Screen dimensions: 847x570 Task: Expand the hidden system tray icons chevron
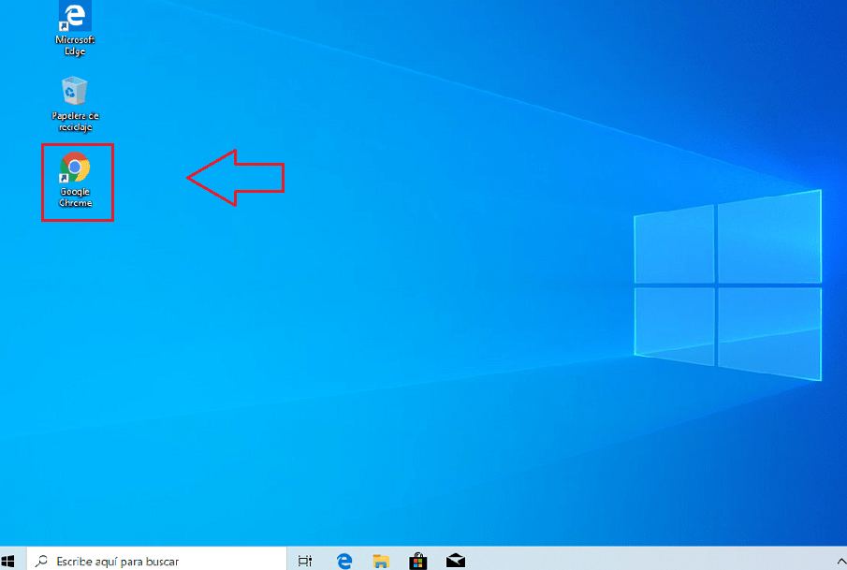pyautogui.click(x=837, y=561)
